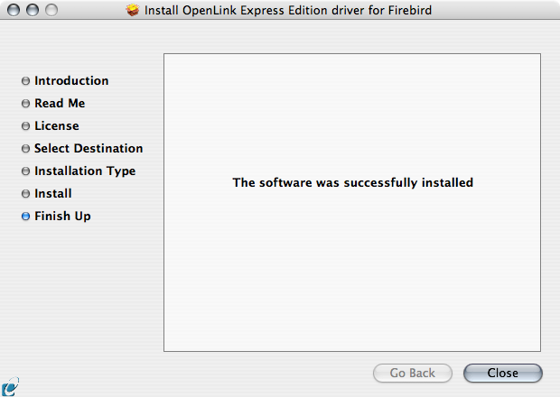
Task: Click the bullet icon beside License
Action: tap(25, 126)
